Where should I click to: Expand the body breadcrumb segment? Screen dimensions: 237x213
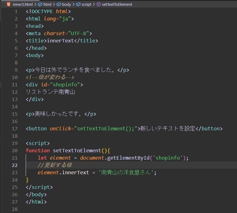click(66, 4)
